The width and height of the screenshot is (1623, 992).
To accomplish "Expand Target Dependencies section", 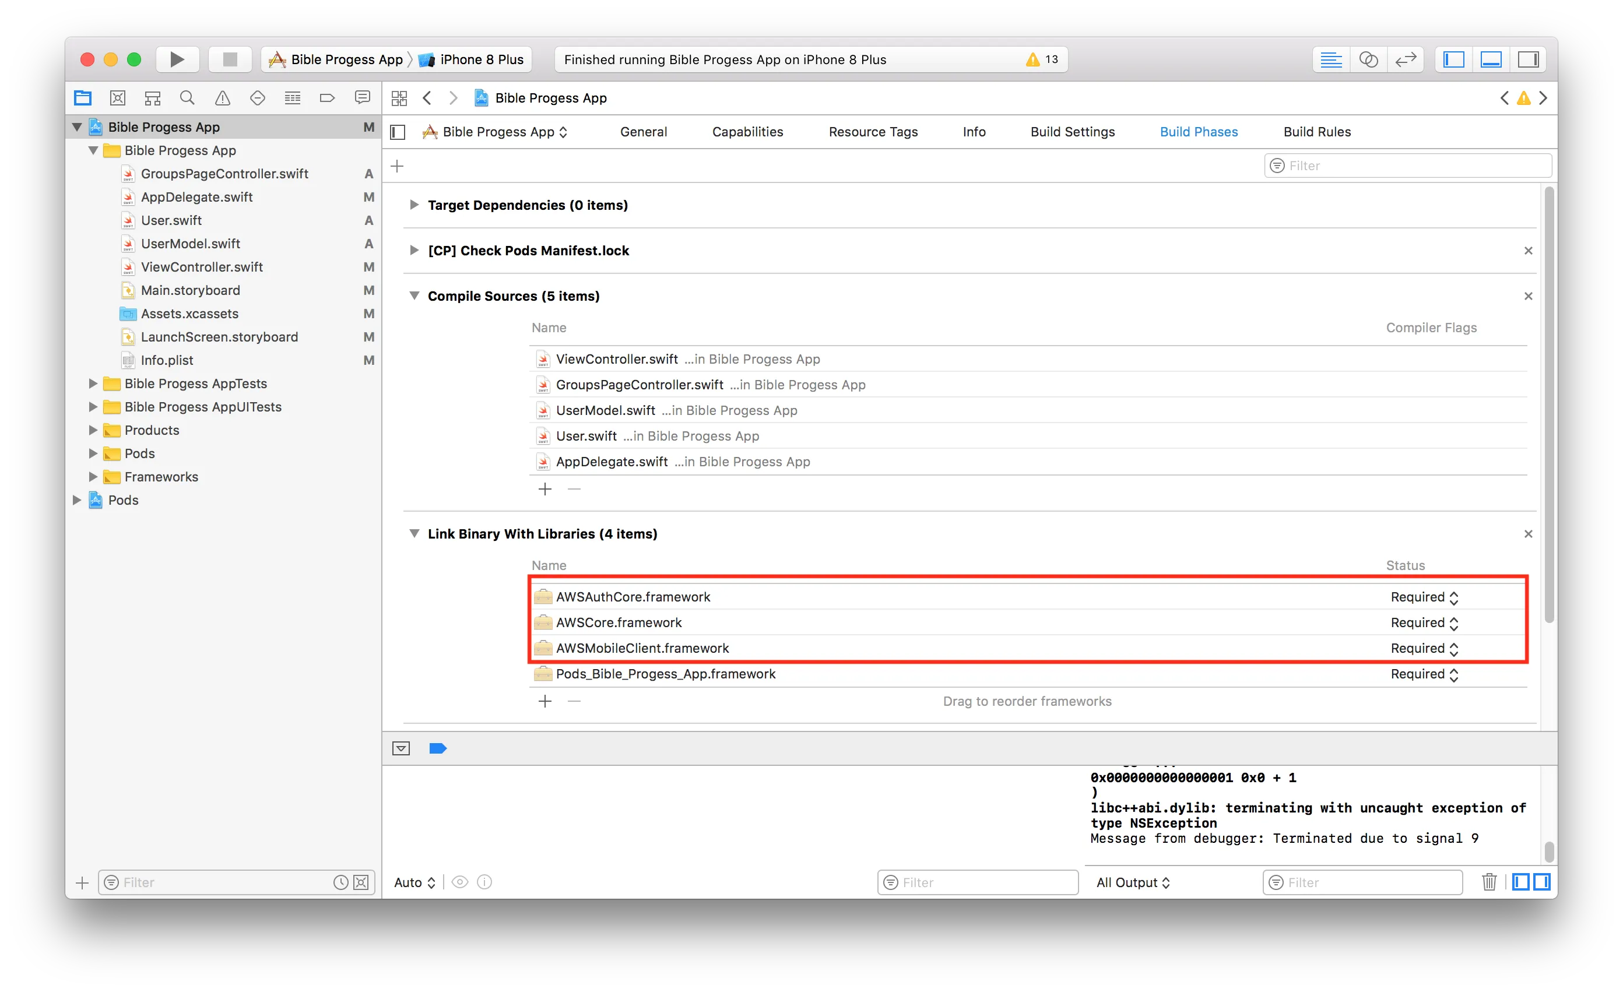I will (x=414, y=205).
